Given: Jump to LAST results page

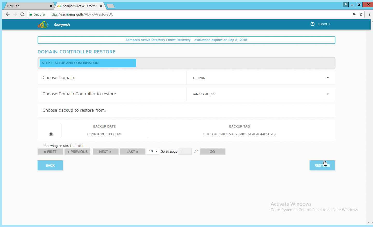Looking at the screenshot, I should [x=132, y=152].
